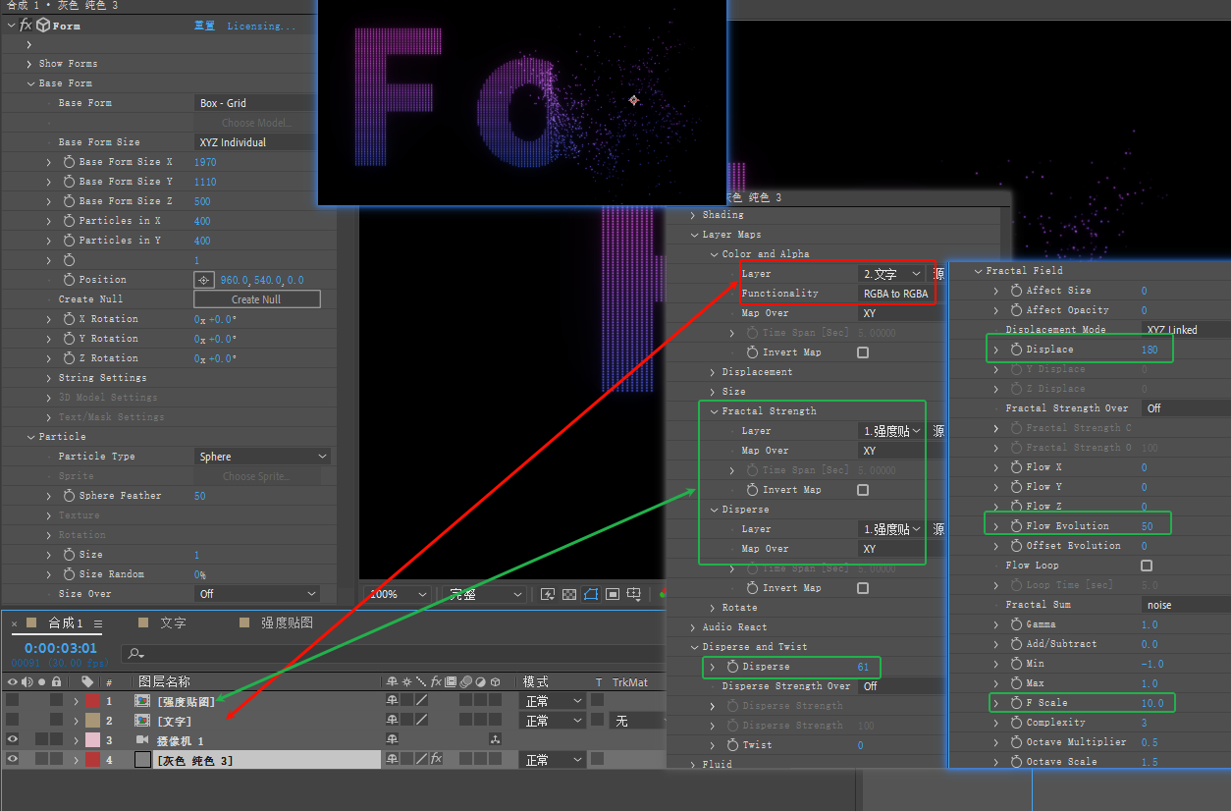The image size is (1231, 811).
Task: Open the 100% magnification dropdown
Action: pyautogui.click(x=397, y=594)
